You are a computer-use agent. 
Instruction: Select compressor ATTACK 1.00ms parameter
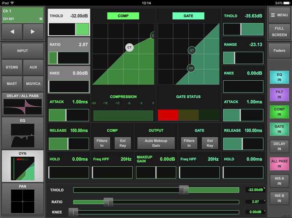(69, 108)
